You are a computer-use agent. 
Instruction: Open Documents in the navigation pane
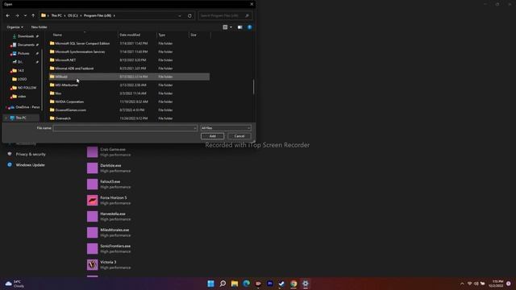pos(25,45)
